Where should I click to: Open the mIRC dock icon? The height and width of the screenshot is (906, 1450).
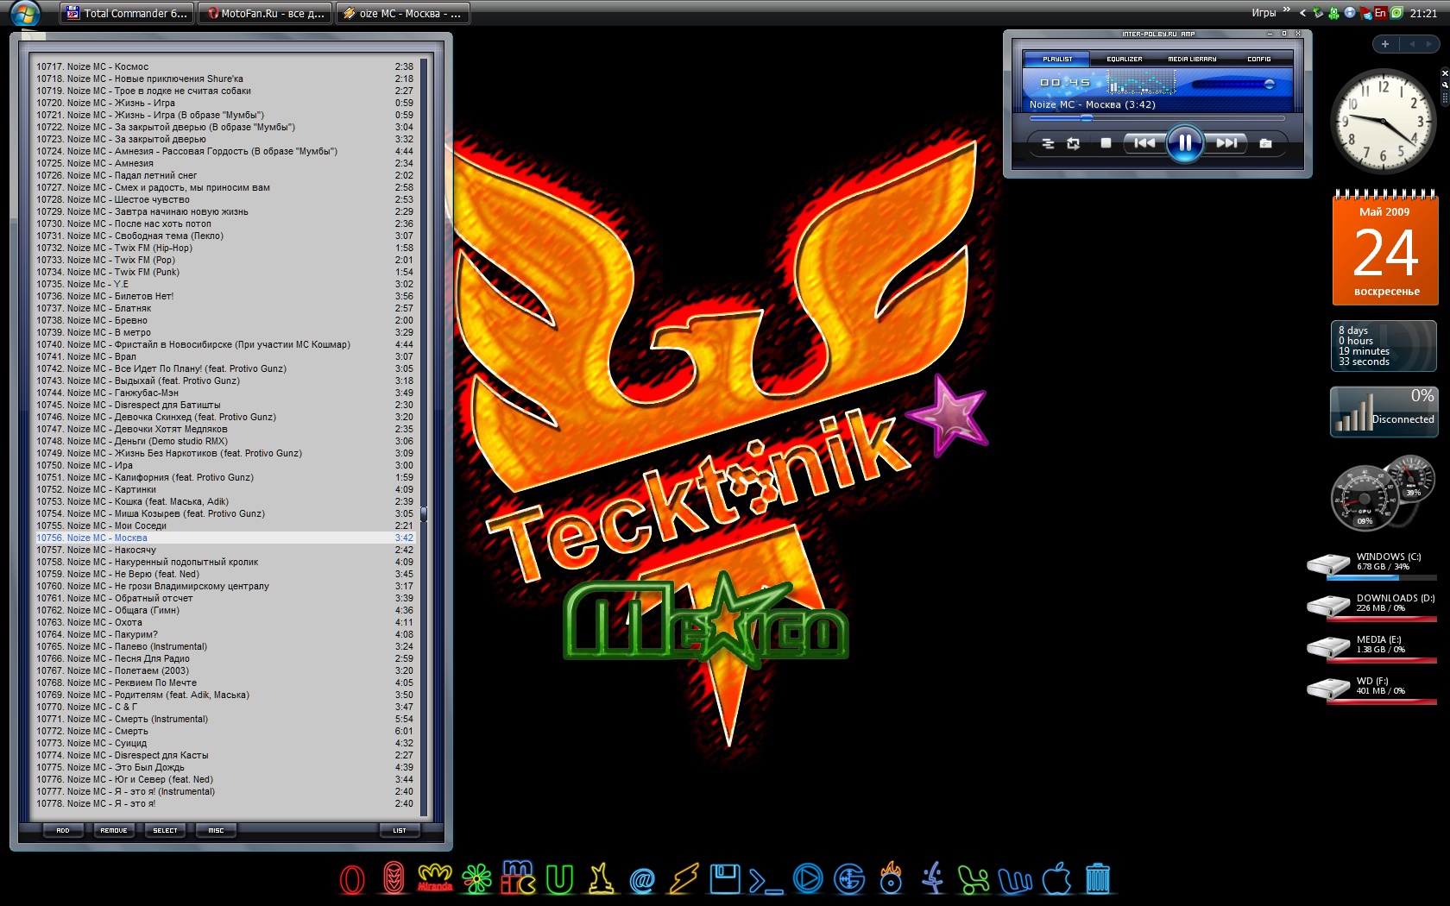click(518, 878)
